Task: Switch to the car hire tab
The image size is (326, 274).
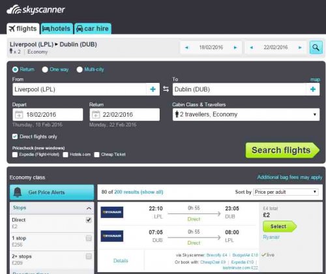Action: click(x=93, y=29)
